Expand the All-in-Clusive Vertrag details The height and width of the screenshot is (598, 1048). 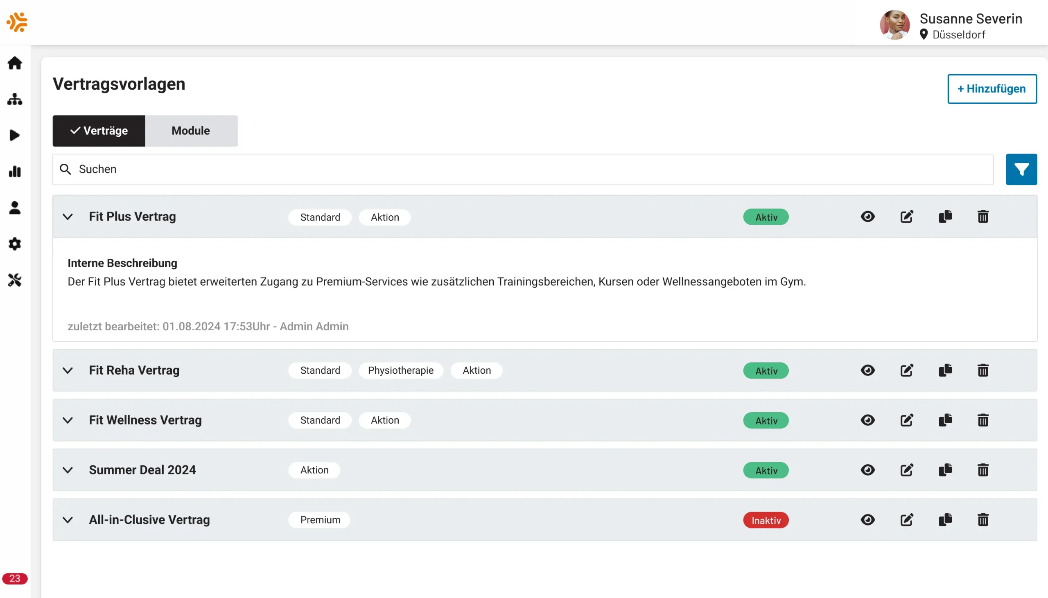68,519
